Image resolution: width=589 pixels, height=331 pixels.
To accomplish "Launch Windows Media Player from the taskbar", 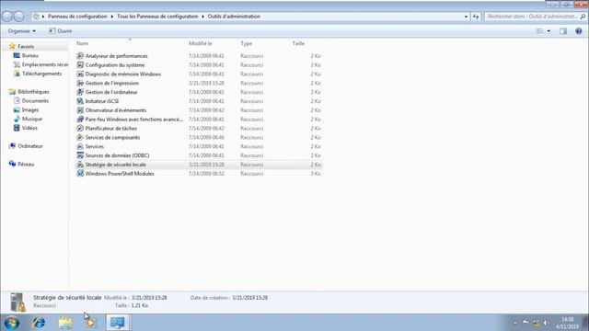I will 90,323.
